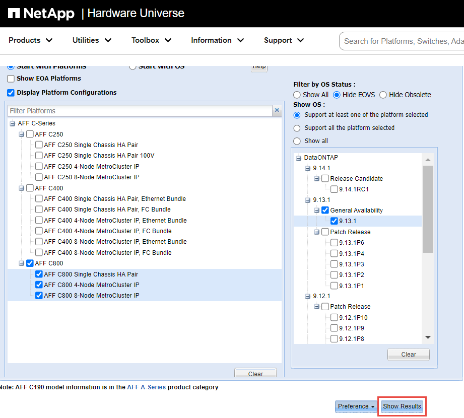464x418 pixels.
Task: Collapse the 9.13.1 General Availability node
Action: (x=316, y=211)
